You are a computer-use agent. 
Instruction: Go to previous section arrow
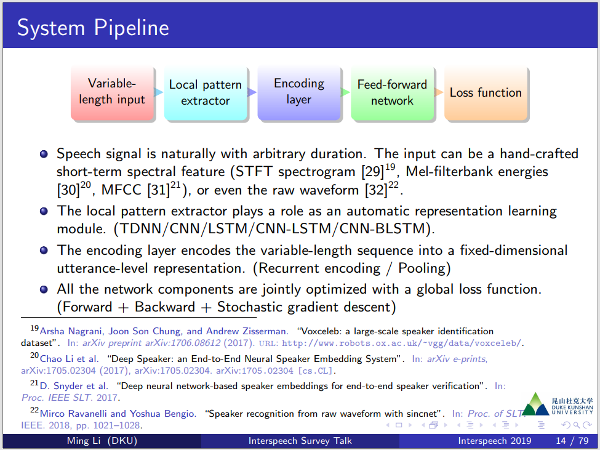click(494, 425)
